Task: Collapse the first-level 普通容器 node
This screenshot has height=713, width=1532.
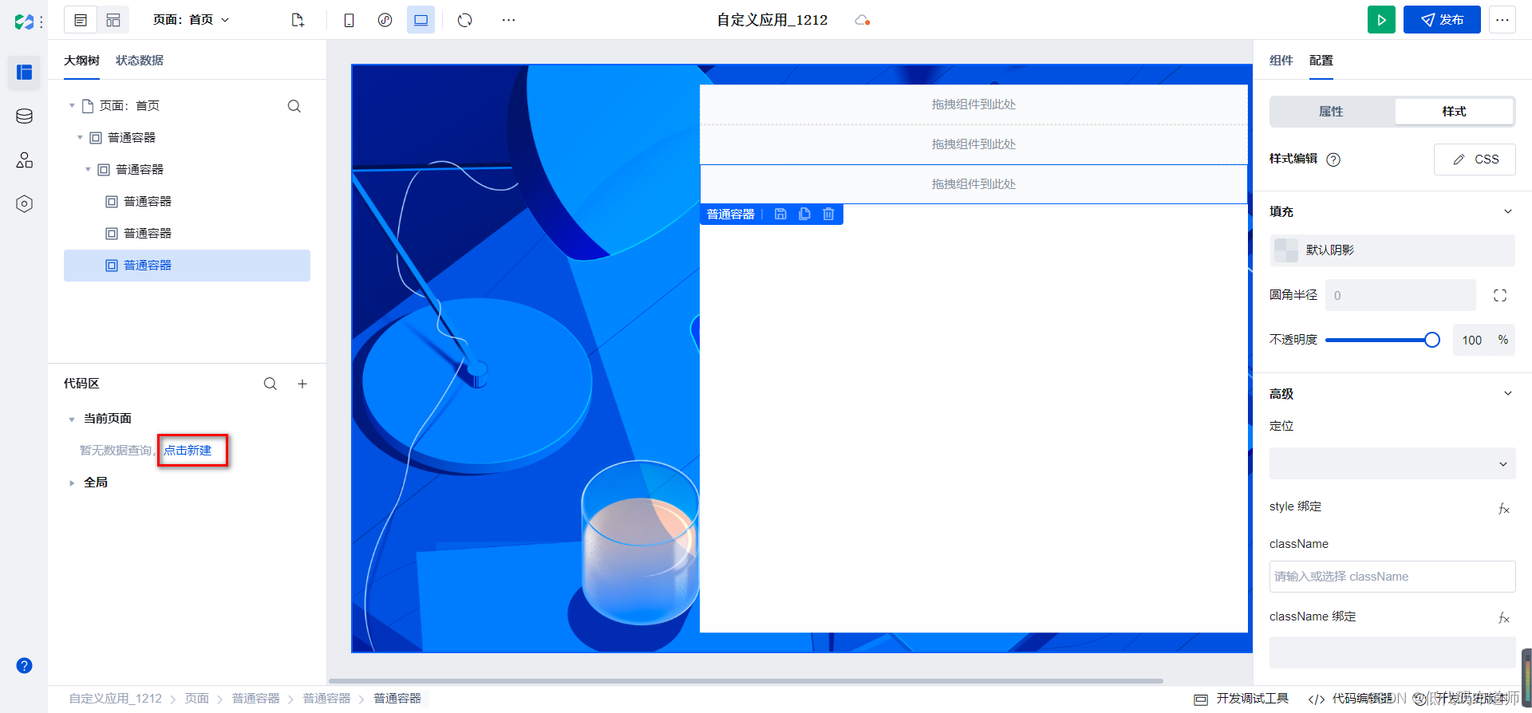Action: (x=80, y=138)
